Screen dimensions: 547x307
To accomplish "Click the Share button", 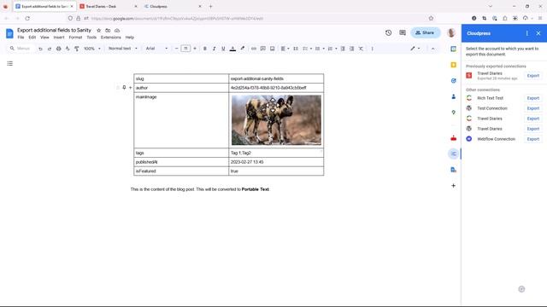I will pos(426,32).
